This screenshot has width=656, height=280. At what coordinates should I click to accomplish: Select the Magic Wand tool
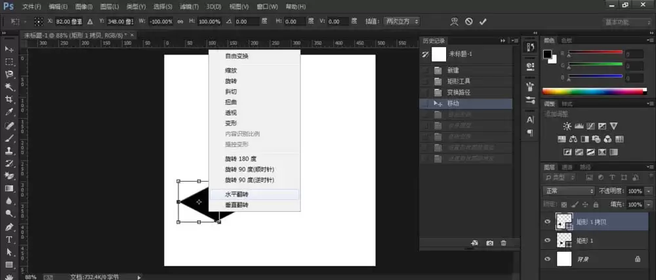[9, 87]
